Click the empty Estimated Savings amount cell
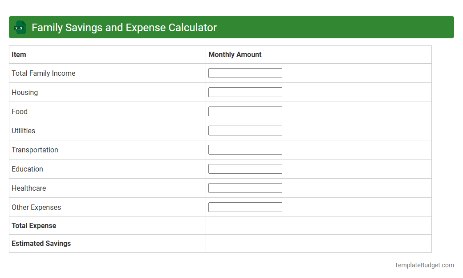The image size is (463, 278). tap(318, 243)
